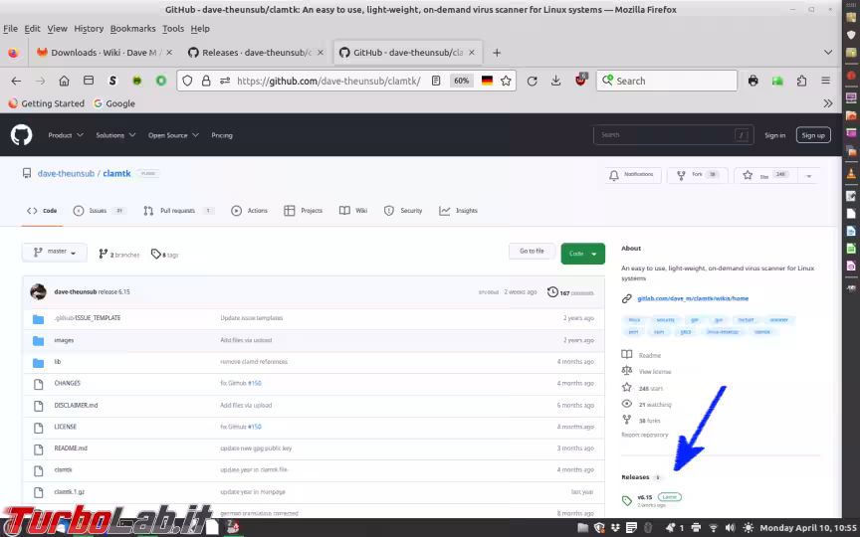Open reader view icon in address bar

(x=436, y=82)
